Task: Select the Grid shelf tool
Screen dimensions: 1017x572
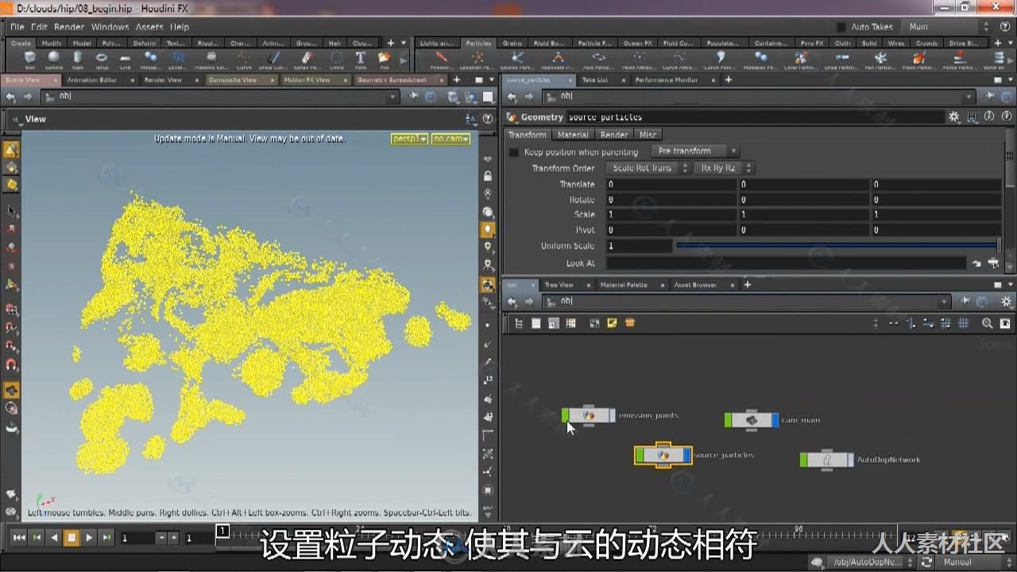Action: point(126,60)
